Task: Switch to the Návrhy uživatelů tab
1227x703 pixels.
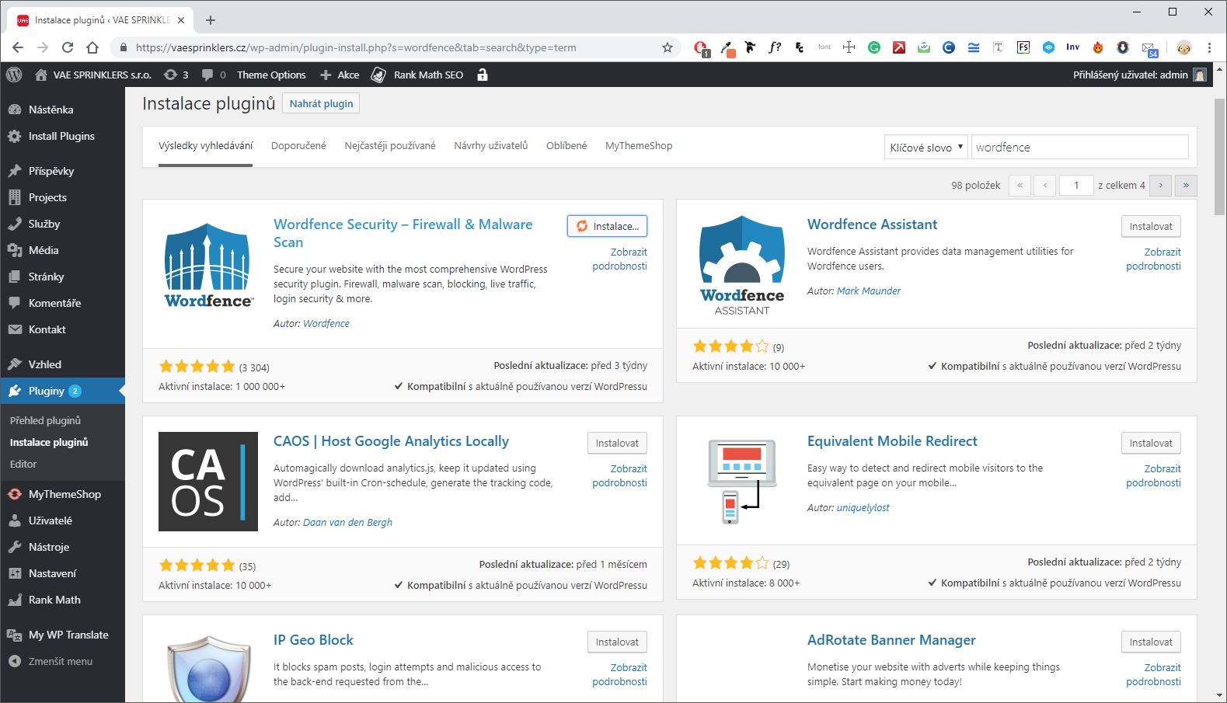Action: (x=491, y=145)
